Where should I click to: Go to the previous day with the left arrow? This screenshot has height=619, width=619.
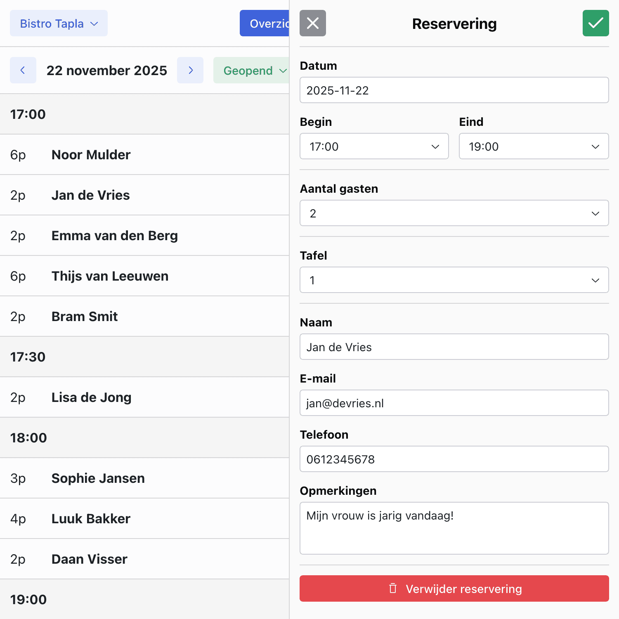(x=23, y=70)
